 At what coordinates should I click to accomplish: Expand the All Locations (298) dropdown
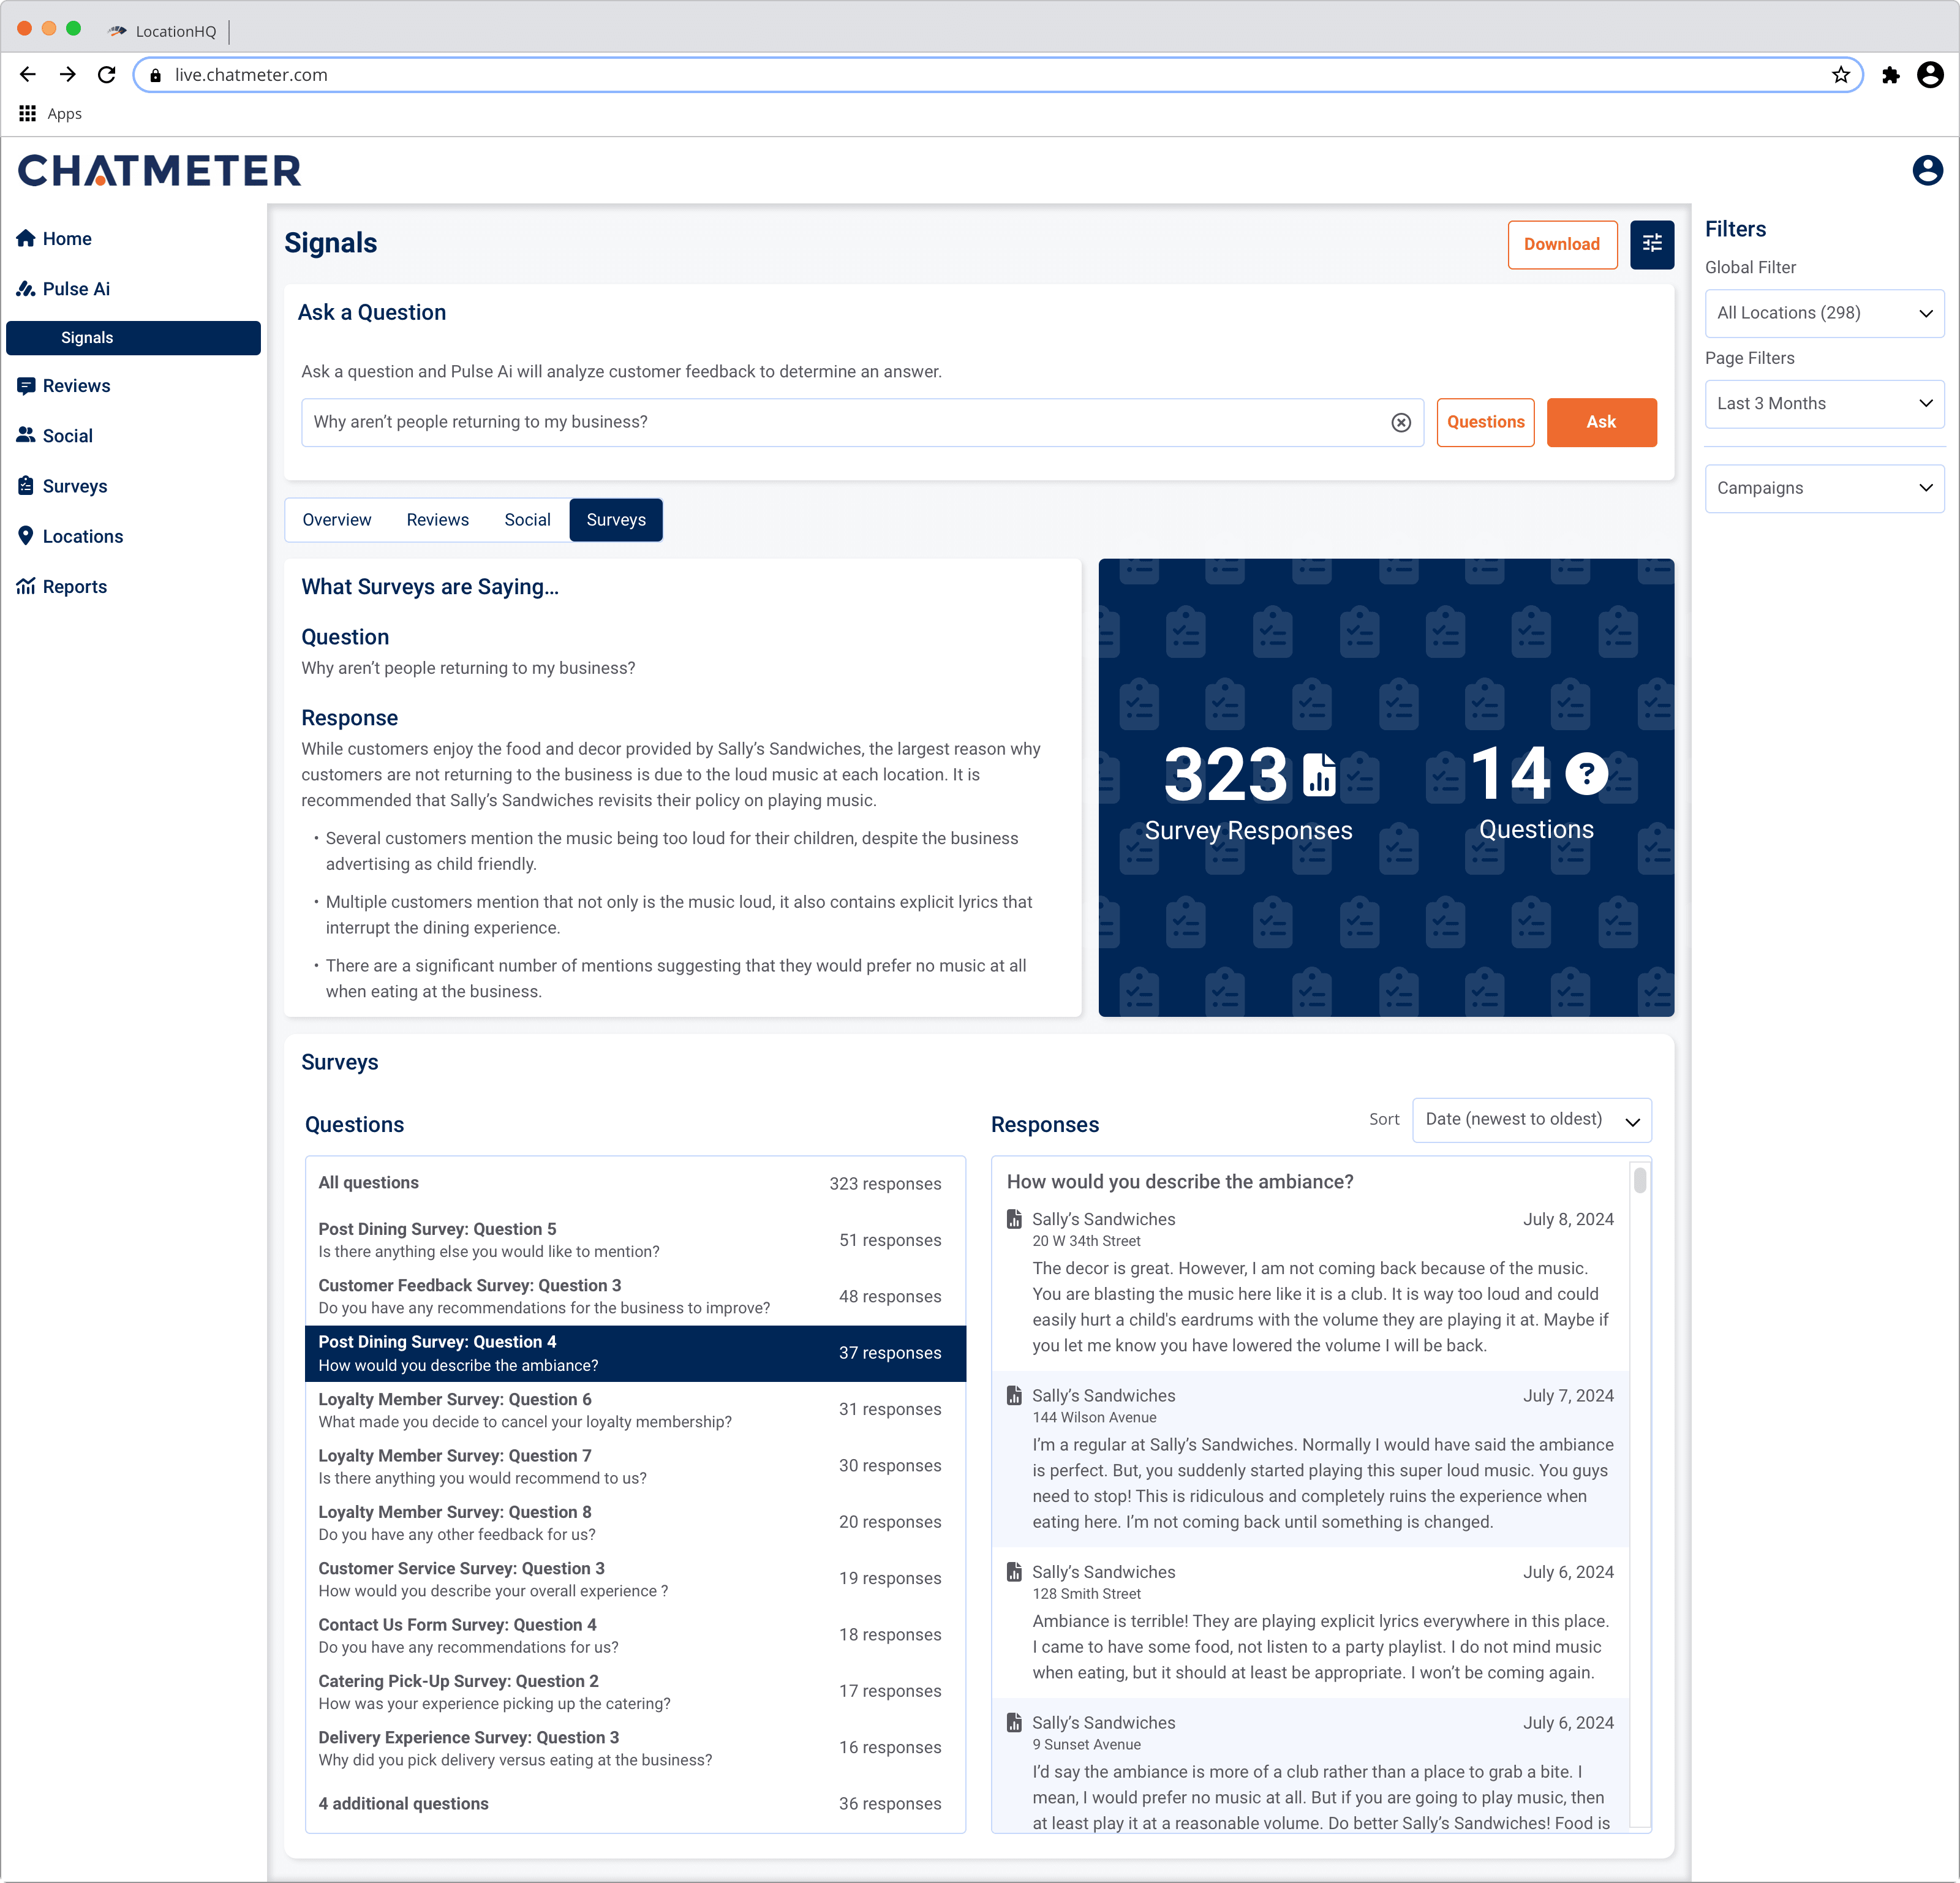click(1823, 313)
